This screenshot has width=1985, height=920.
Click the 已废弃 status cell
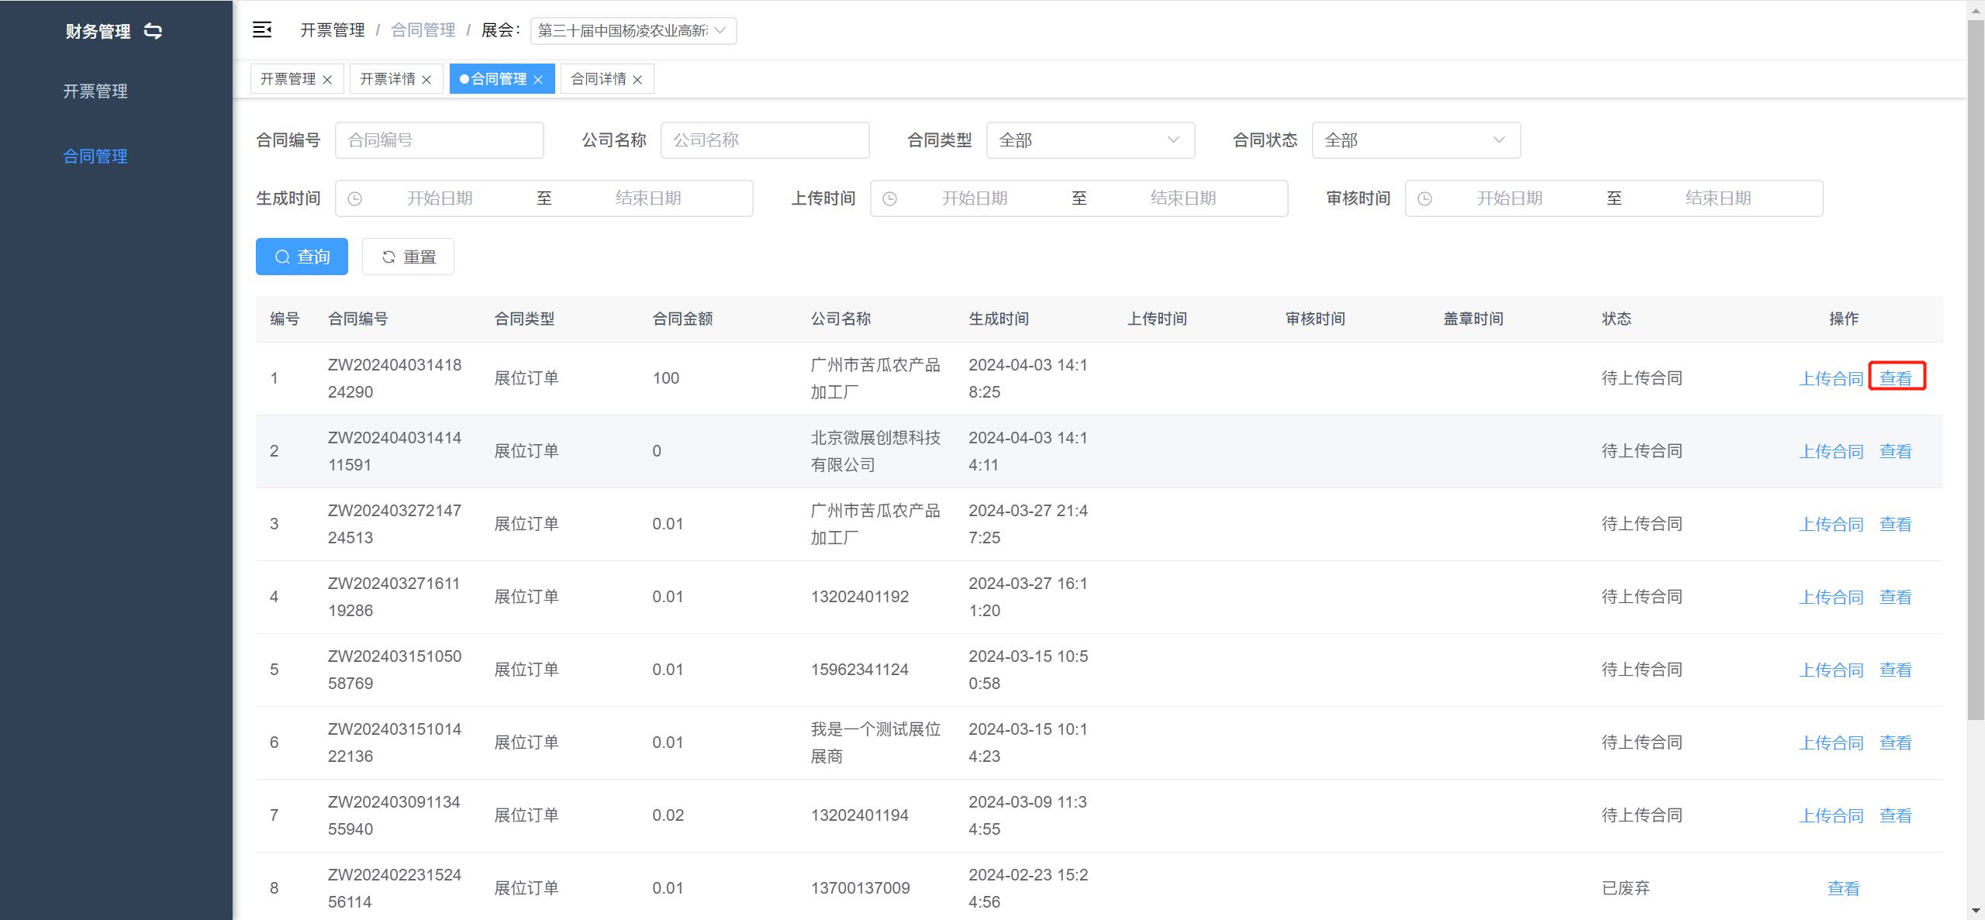pos(1625,888)
